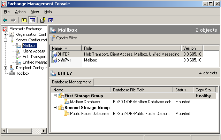Click the tree pane scroll right arrow

(x=44, y=131)
